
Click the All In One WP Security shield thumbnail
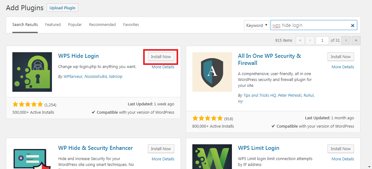pos(212,72)
